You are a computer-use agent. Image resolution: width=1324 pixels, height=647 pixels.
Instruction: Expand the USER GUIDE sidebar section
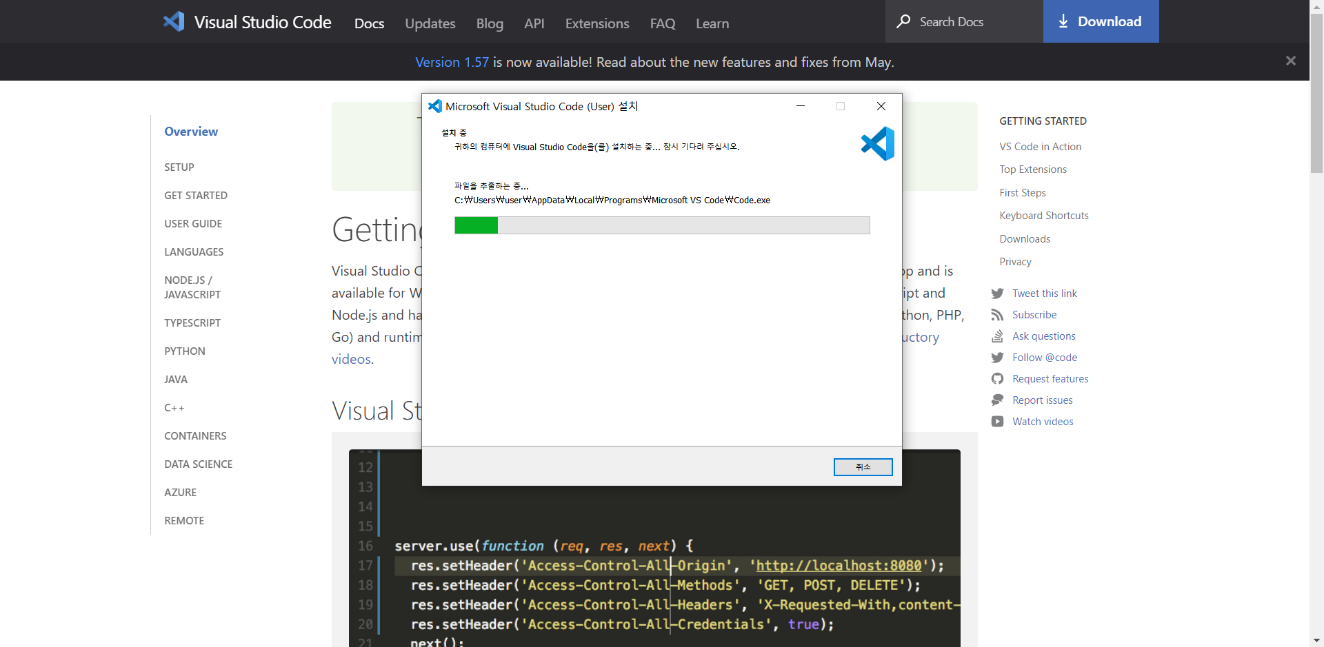pos(193,224)
